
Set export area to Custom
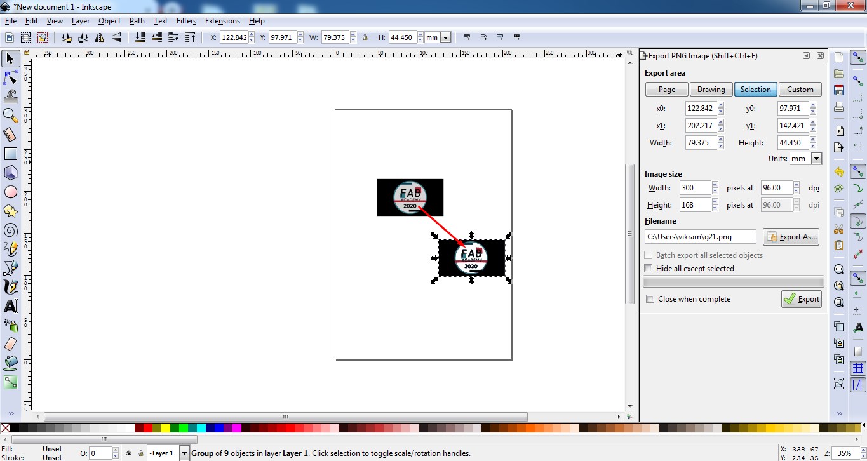tap(800, 90)
